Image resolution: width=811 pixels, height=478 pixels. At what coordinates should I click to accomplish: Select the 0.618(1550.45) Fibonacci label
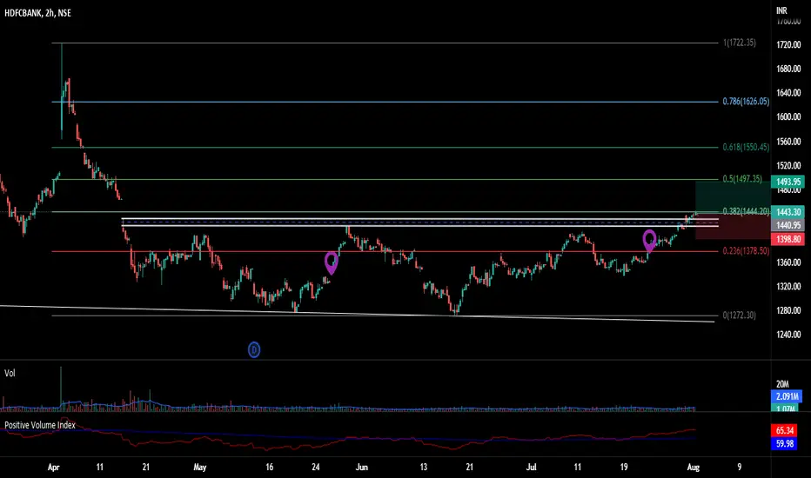click(746, 147)
